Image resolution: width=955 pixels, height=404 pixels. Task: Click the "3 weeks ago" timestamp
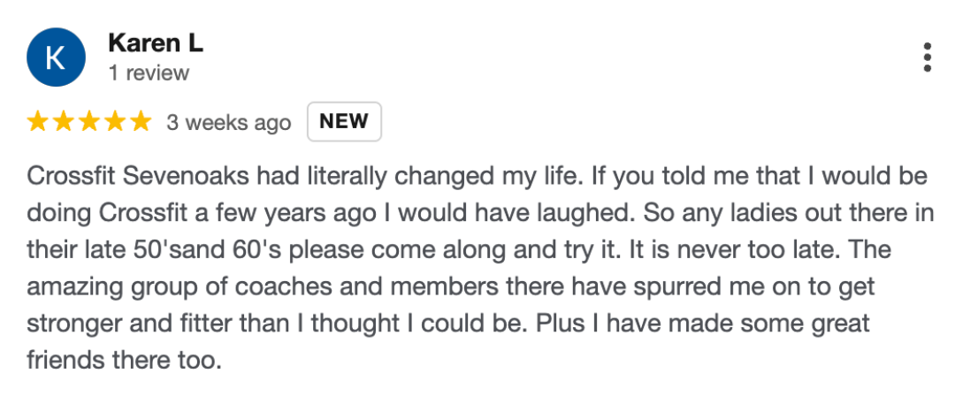coord(228,123)
